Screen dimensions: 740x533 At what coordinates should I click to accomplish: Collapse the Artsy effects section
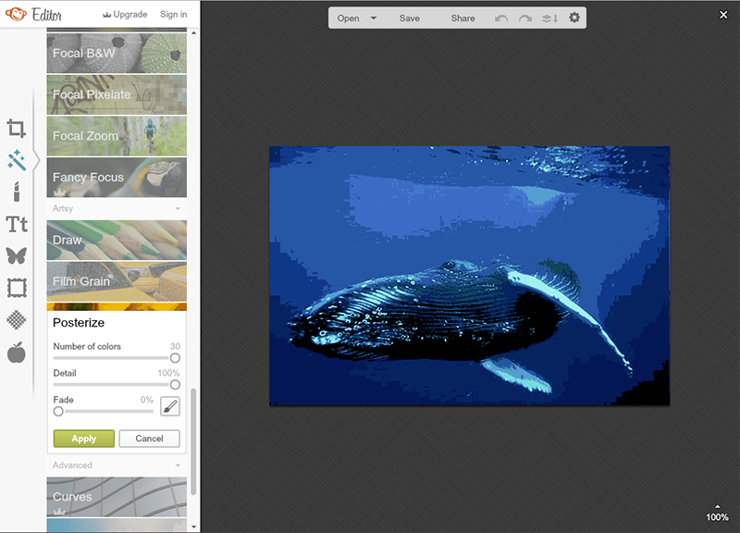[178, 209]
